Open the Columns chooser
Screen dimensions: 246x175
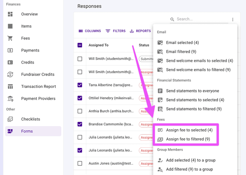point(90,31)
